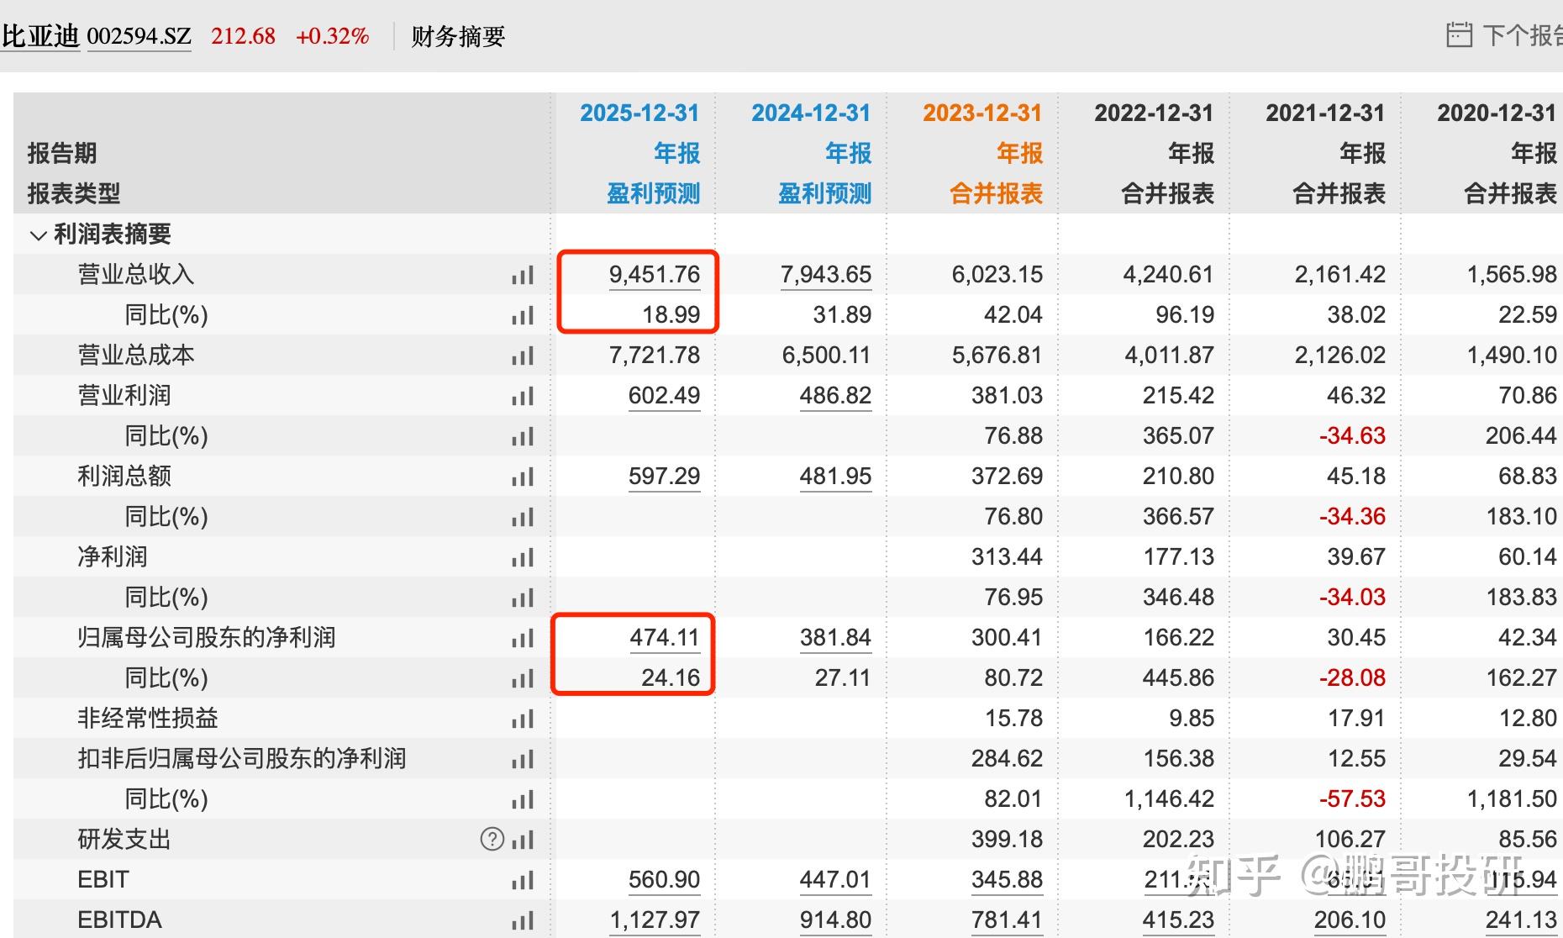Image resolution: width=1563 pixels, height=938 pixels.
Task: Select the 归属母公司股东的净利润 row label
Action: point(207,638)
